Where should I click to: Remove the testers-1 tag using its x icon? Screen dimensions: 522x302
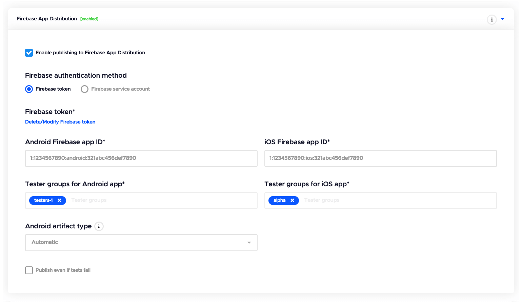[x=59, y=200]
